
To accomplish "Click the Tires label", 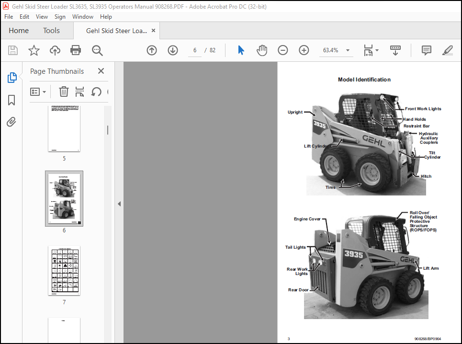I will [x=330, y=187].
